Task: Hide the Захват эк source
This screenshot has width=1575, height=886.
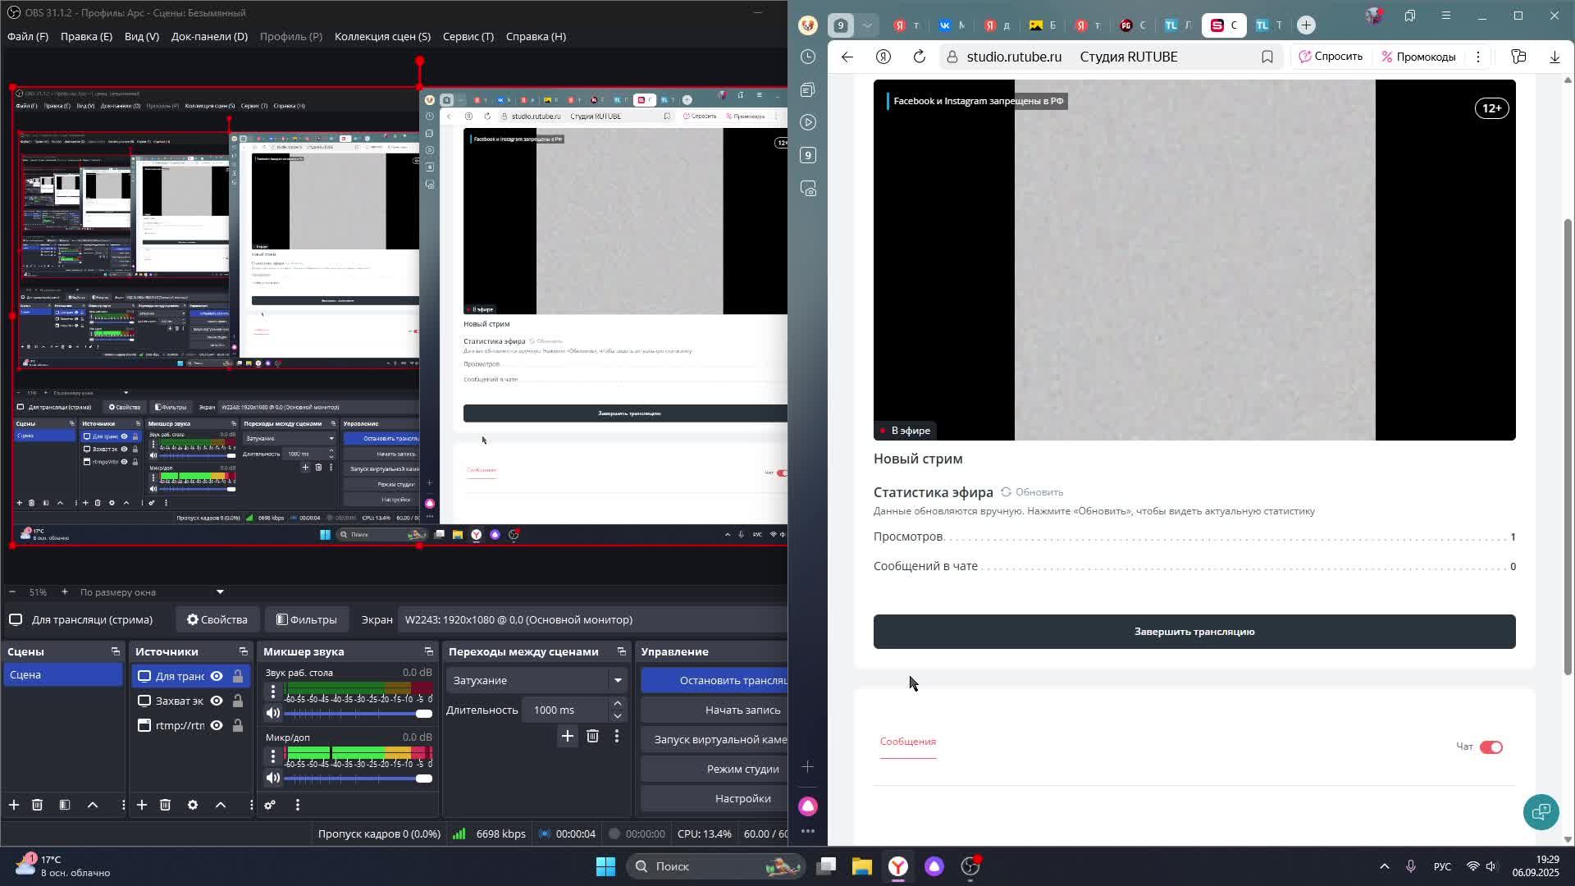Action: 217,701
